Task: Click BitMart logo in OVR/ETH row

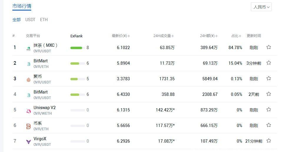Action: [x=29, y=64]
